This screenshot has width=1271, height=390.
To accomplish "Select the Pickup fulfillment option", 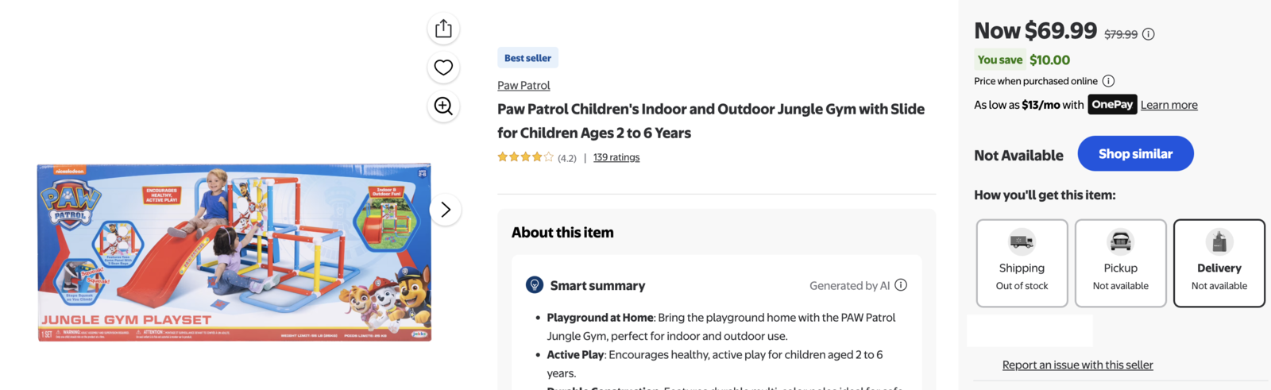I will pyautogui.click(x=1120, y=263).
